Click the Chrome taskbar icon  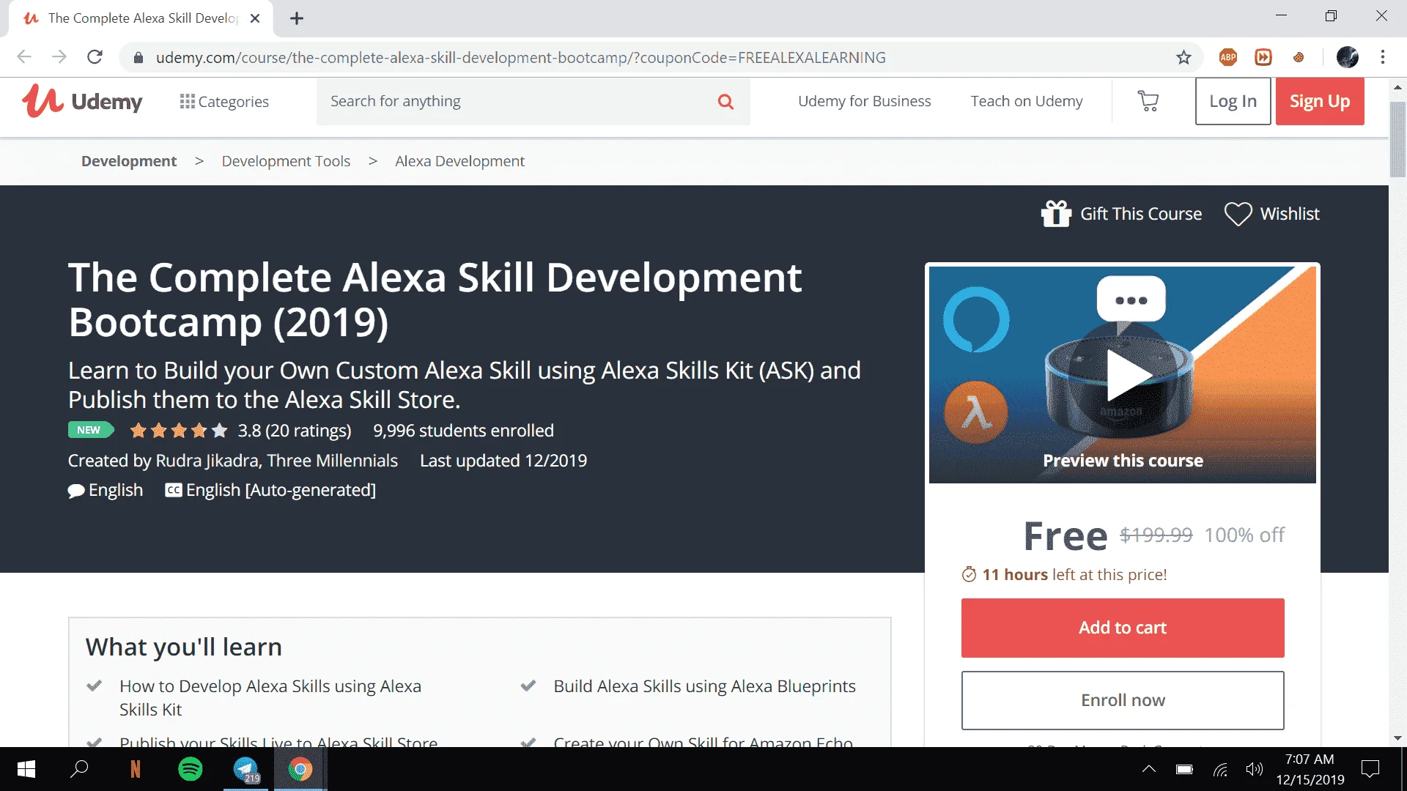click(x=300, y=769)
